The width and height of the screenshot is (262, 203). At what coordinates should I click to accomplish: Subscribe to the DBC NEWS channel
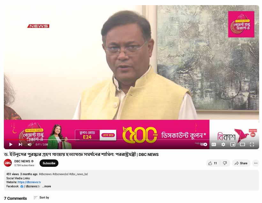[49, 163]
